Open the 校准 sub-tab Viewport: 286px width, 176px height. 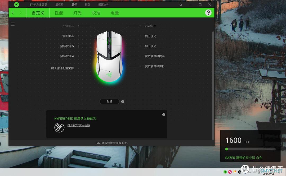(x=96, y=13)
